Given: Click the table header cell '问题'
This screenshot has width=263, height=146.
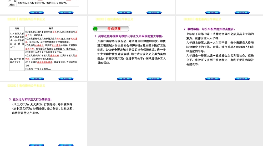Looking at the screenshot, I should [x=17, y=28].
